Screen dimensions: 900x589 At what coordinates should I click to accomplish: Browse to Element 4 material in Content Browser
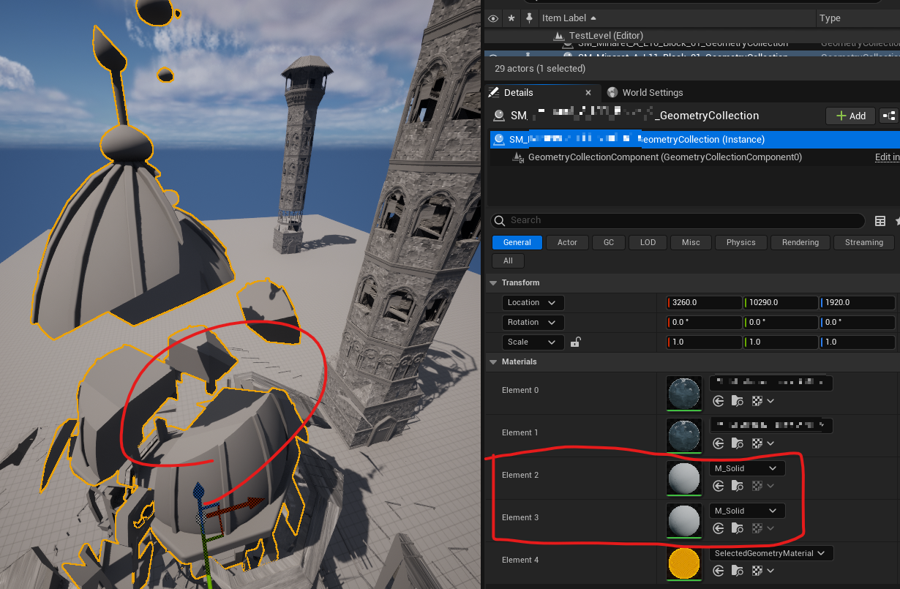(738, 571)
